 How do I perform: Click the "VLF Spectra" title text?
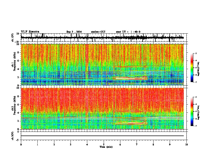point(30,32)
